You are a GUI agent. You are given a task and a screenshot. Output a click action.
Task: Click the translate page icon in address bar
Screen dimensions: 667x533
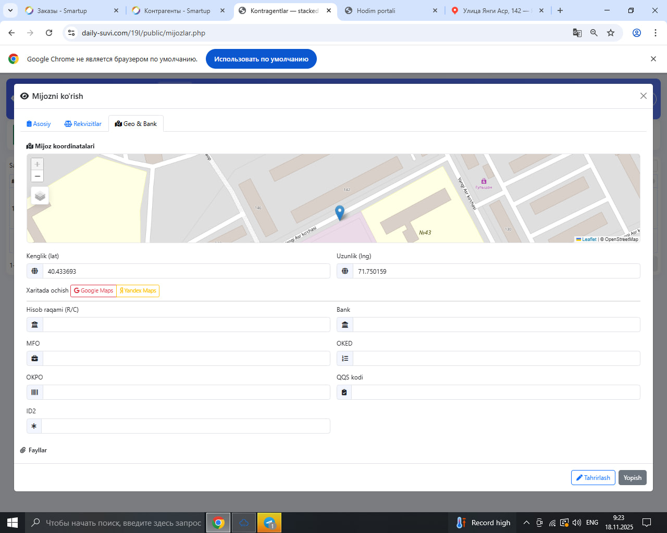(x=577, y=33)
